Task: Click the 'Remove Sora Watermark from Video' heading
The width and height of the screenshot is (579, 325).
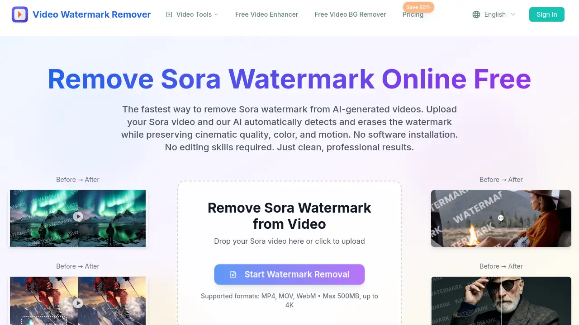Action: click(289, 216)
